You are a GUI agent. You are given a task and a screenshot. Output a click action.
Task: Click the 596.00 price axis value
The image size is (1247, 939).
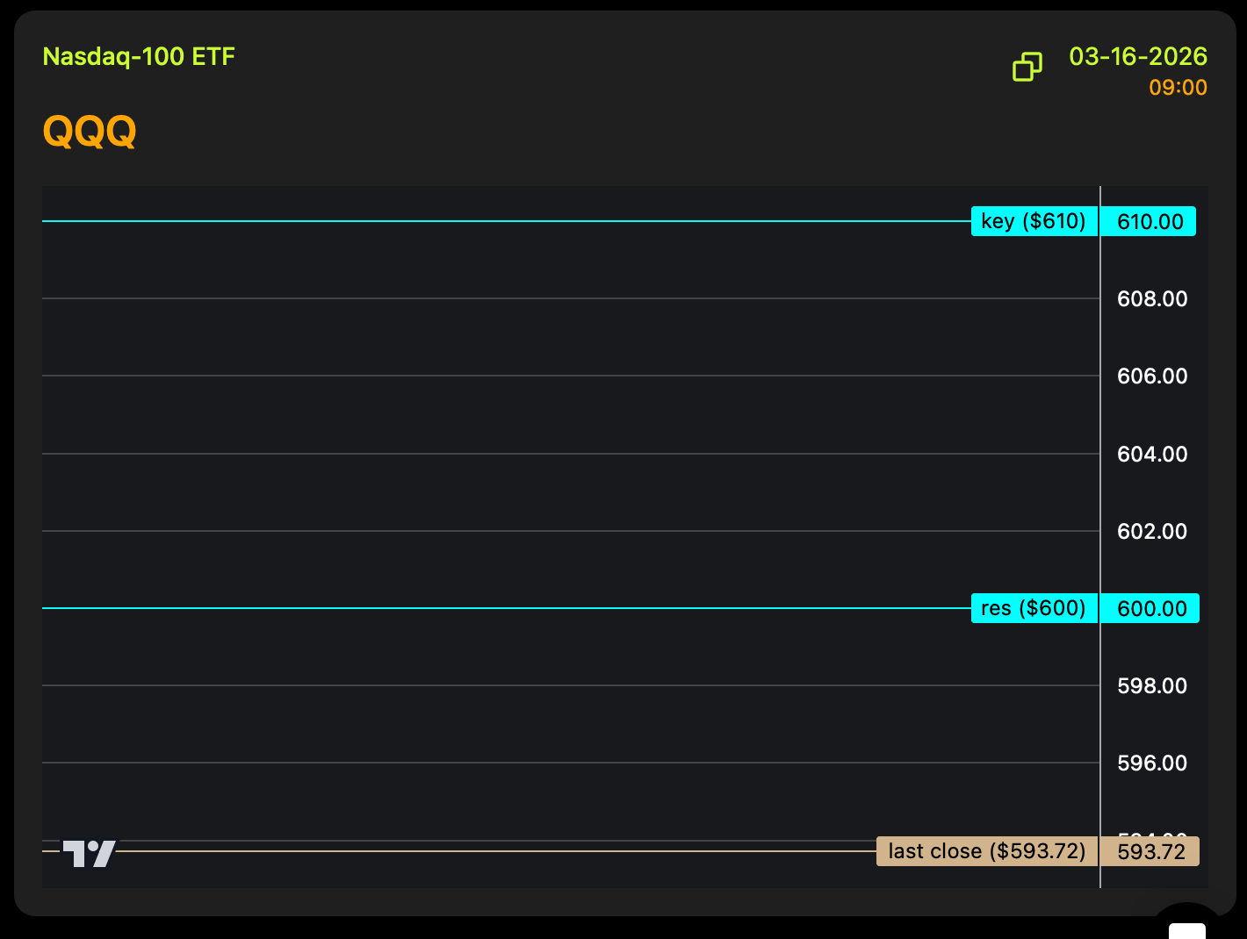(x=1151, y=763)
